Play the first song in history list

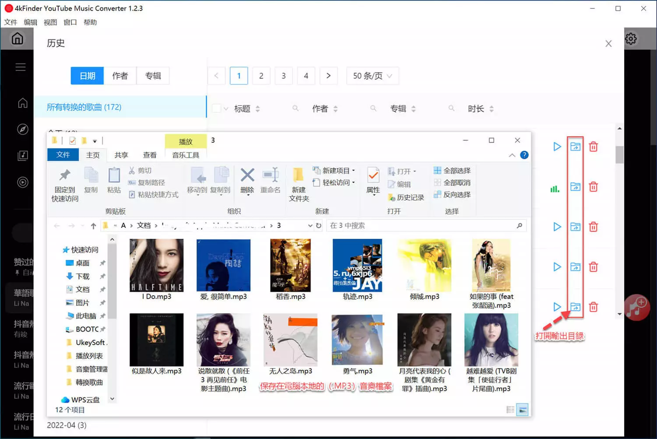557,147
